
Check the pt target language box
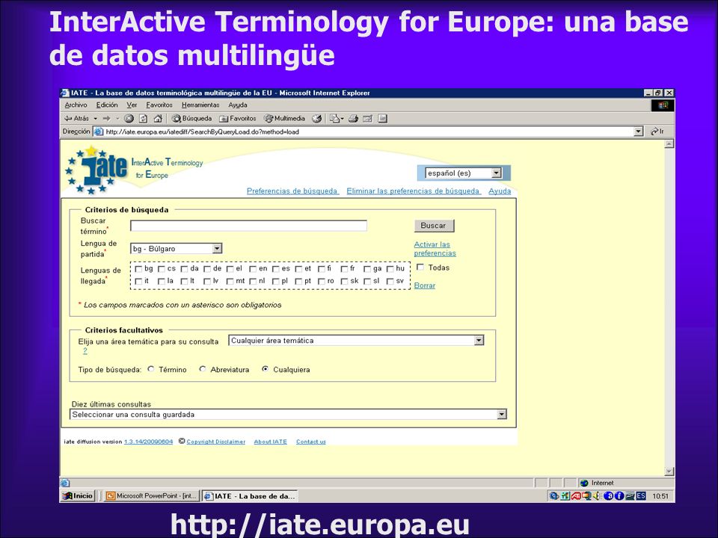(x=298, y=282)
